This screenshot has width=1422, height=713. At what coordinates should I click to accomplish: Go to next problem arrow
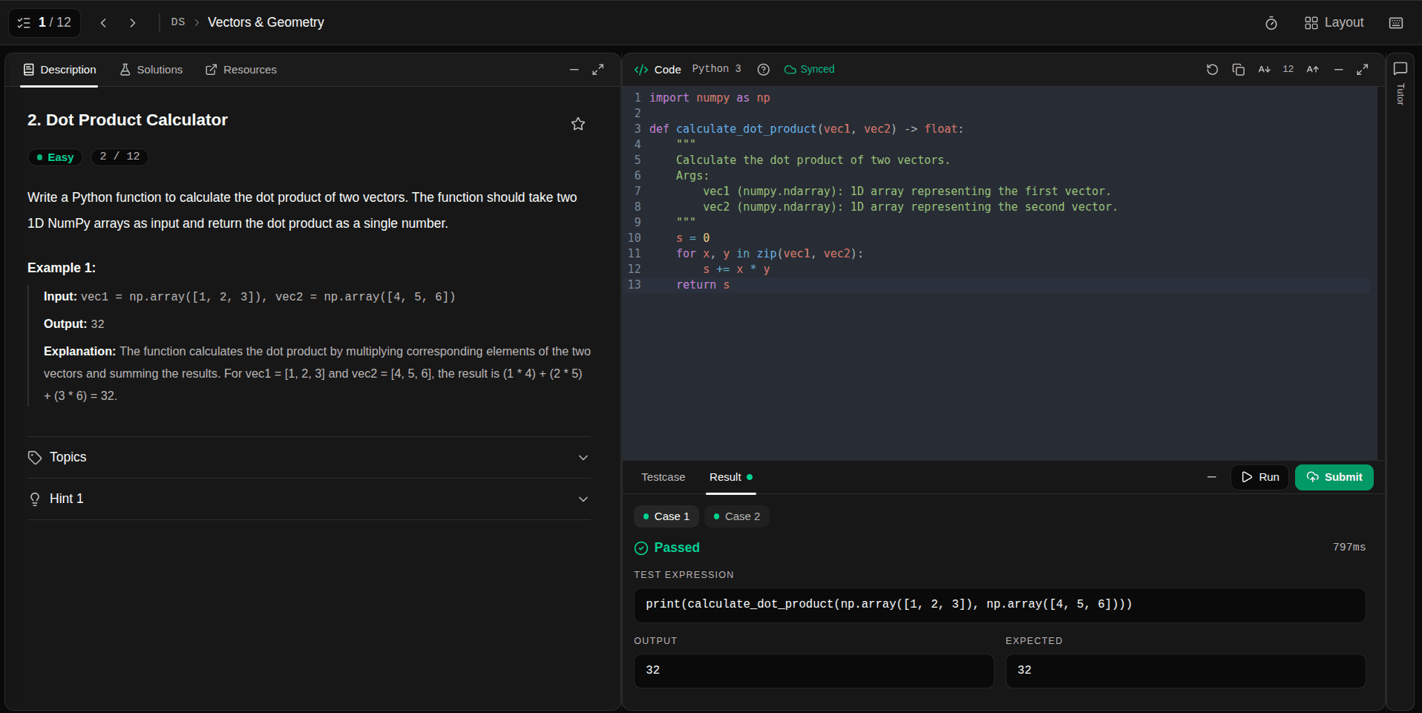[132, 23]
